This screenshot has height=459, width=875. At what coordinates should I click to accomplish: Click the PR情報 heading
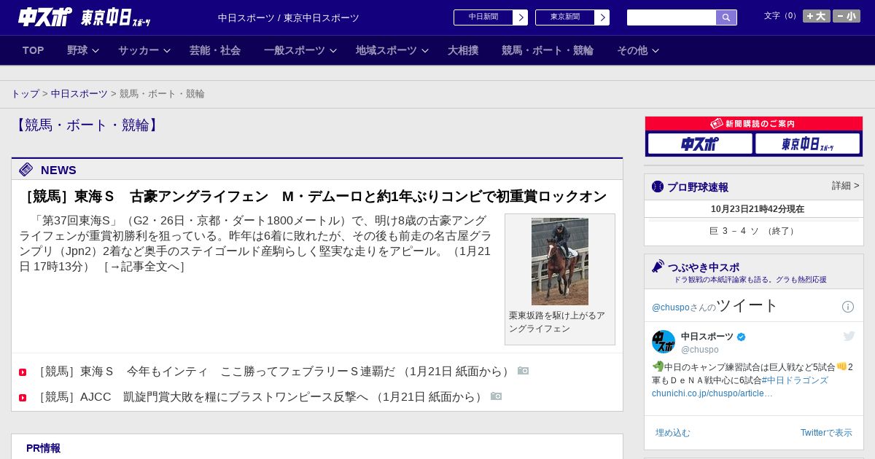click(43, 448)
